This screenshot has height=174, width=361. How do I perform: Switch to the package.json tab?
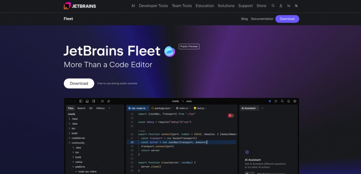point(162,108)
